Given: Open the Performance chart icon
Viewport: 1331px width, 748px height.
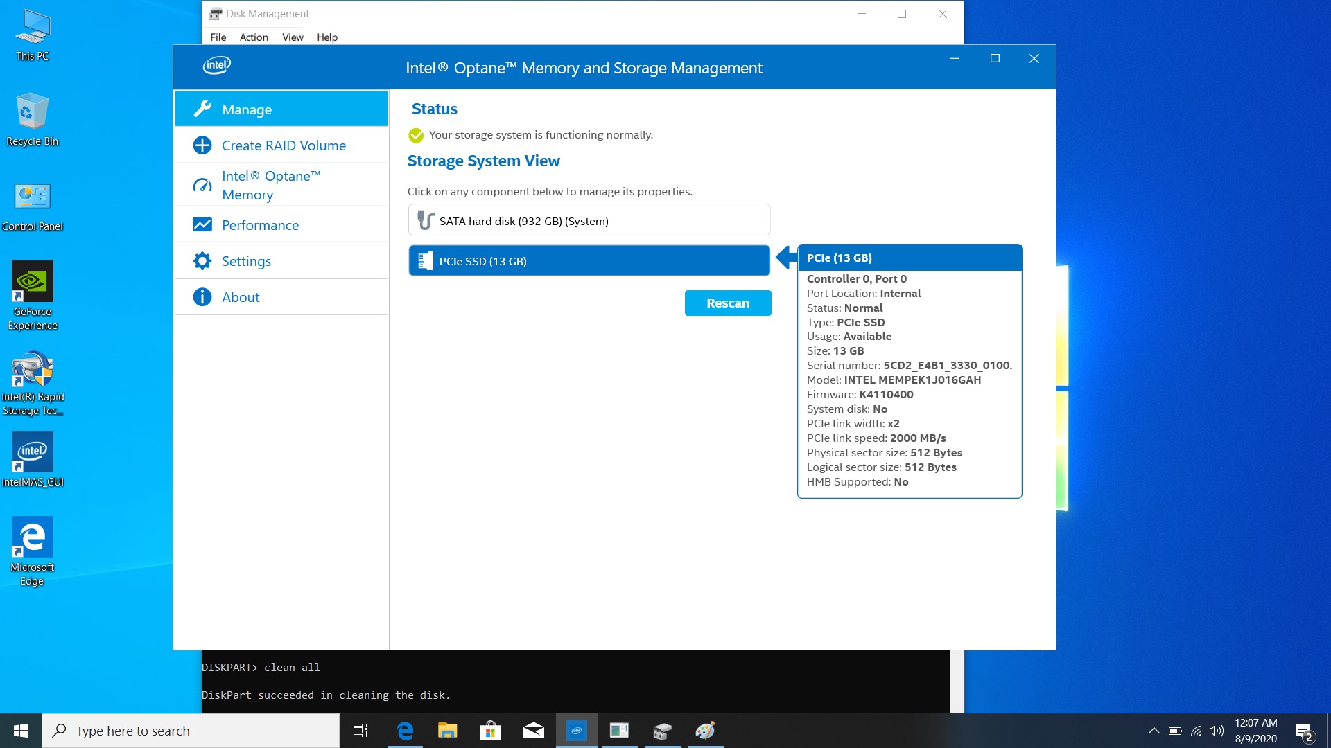Looking at the screenshot, I should pos(202,225).
